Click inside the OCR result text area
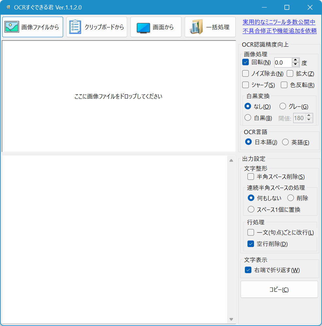This screenshot has width=322, height=326. point(114,240)
